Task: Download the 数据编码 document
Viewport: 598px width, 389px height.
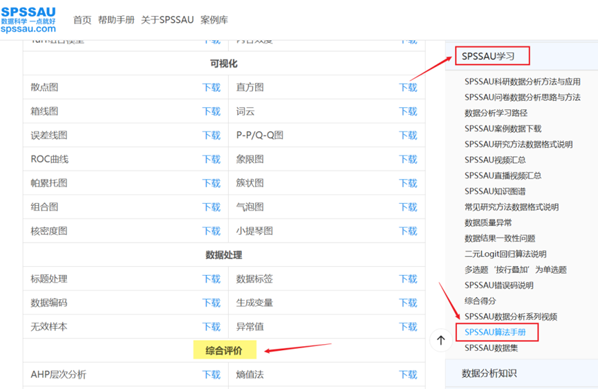Action: click(212, 303)
